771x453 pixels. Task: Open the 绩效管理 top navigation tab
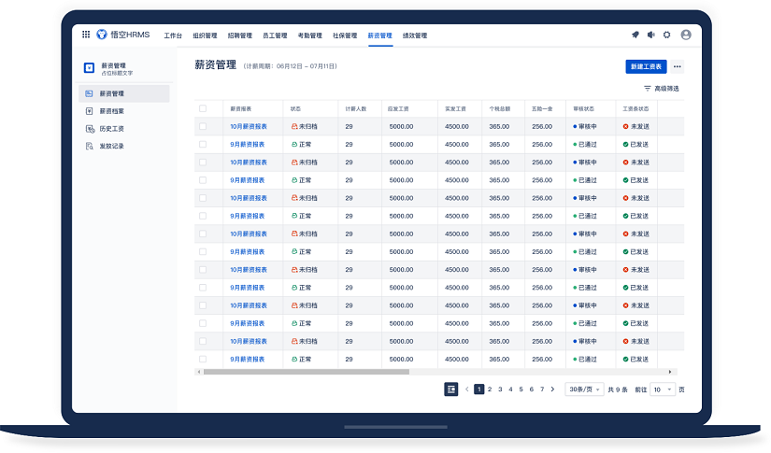414,35
